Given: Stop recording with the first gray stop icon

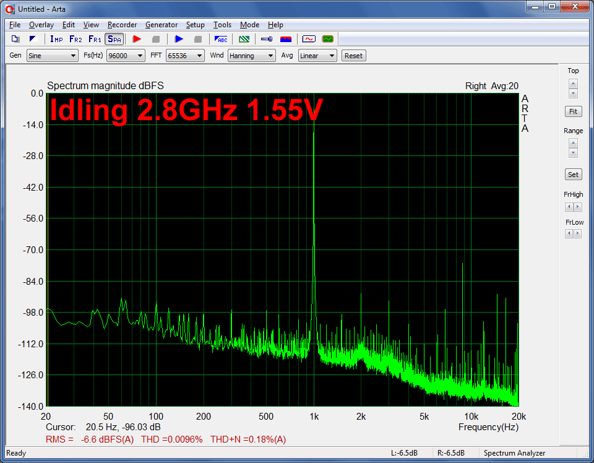Looking at the screenshot, I should [x=156, y=39].
